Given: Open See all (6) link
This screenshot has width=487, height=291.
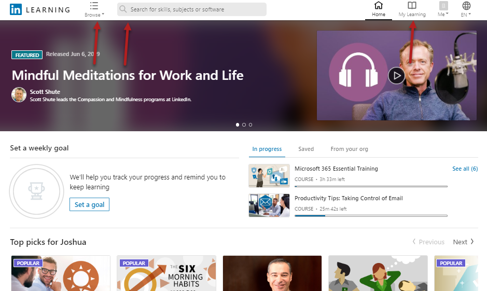Looking at the screenshot, I should (465, 169).
